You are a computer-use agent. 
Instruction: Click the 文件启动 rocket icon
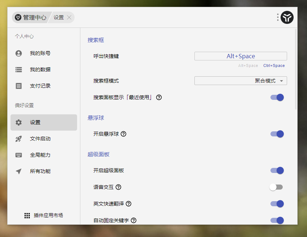click(18, 139)
